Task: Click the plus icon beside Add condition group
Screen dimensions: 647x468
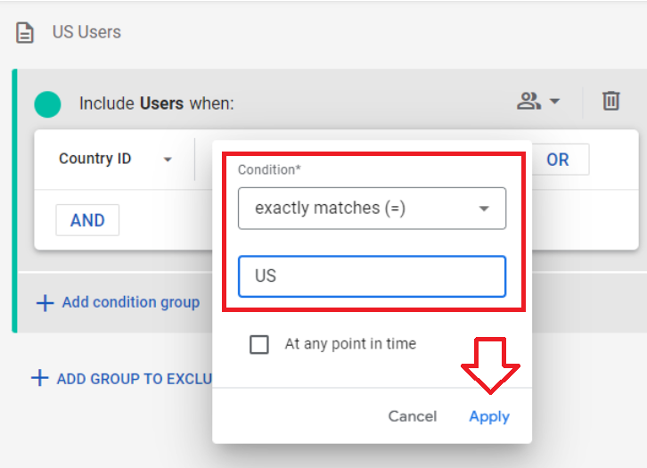Action: point(45,303)
